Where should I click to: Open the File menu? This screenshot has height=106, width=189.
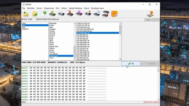pyautogui.click(x=24, y=8)
